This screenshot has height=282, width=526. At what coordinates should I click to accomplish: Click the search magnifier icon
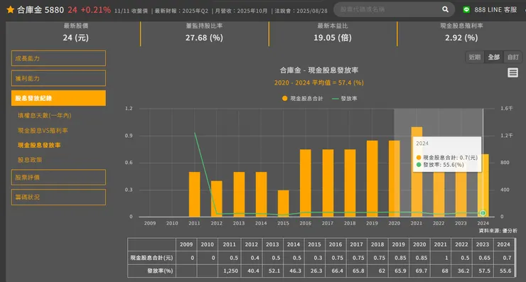[445, 9]
